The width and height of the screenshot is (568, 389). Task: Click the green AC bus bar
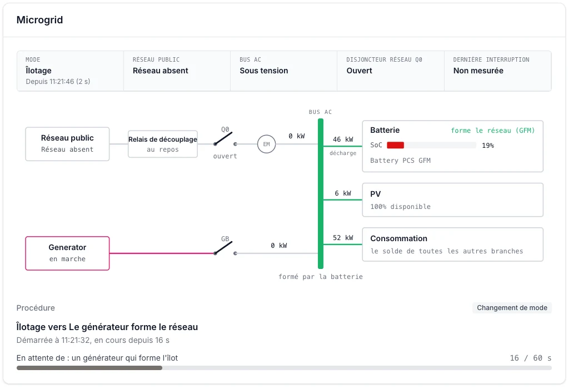click(x=321, y=194)
